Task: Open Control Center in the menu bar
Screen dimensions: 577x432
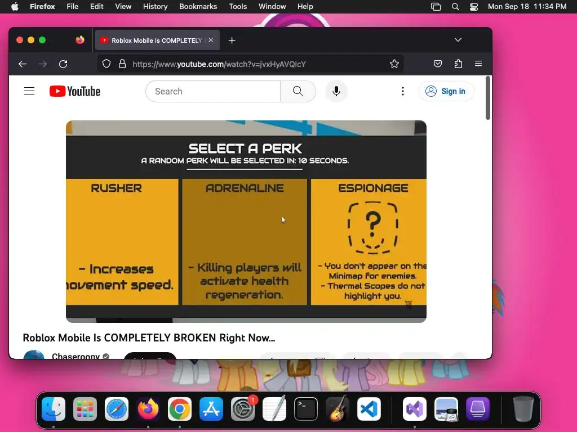Action: point(474,7)
